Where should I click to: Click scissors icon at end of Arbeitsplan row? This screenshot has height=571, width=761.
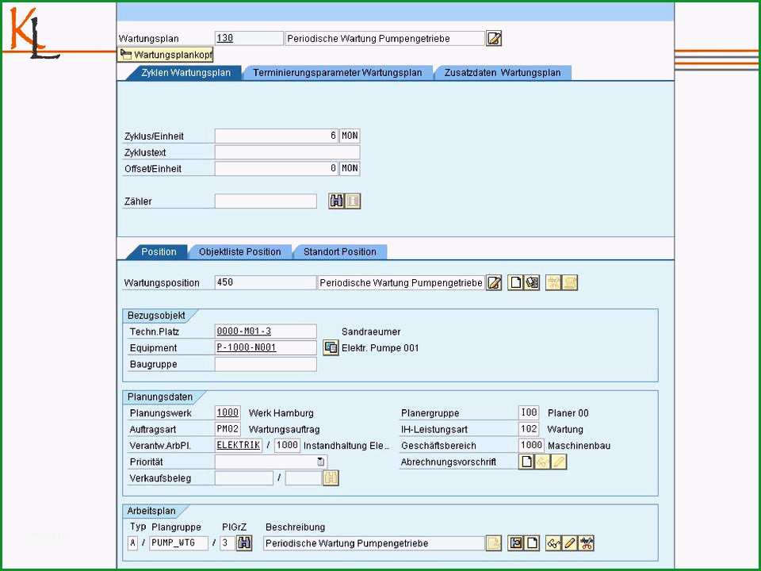pos(587,543)
